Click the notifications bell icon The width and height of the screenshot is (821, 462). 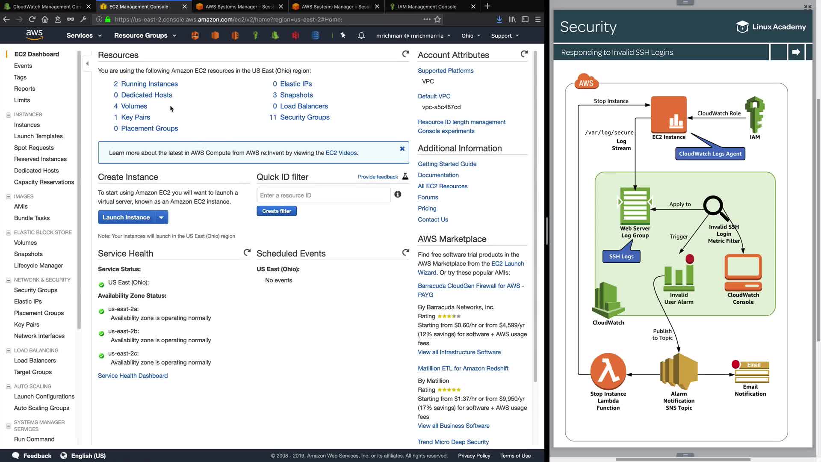pyautogui.click(x=361, y=36)
